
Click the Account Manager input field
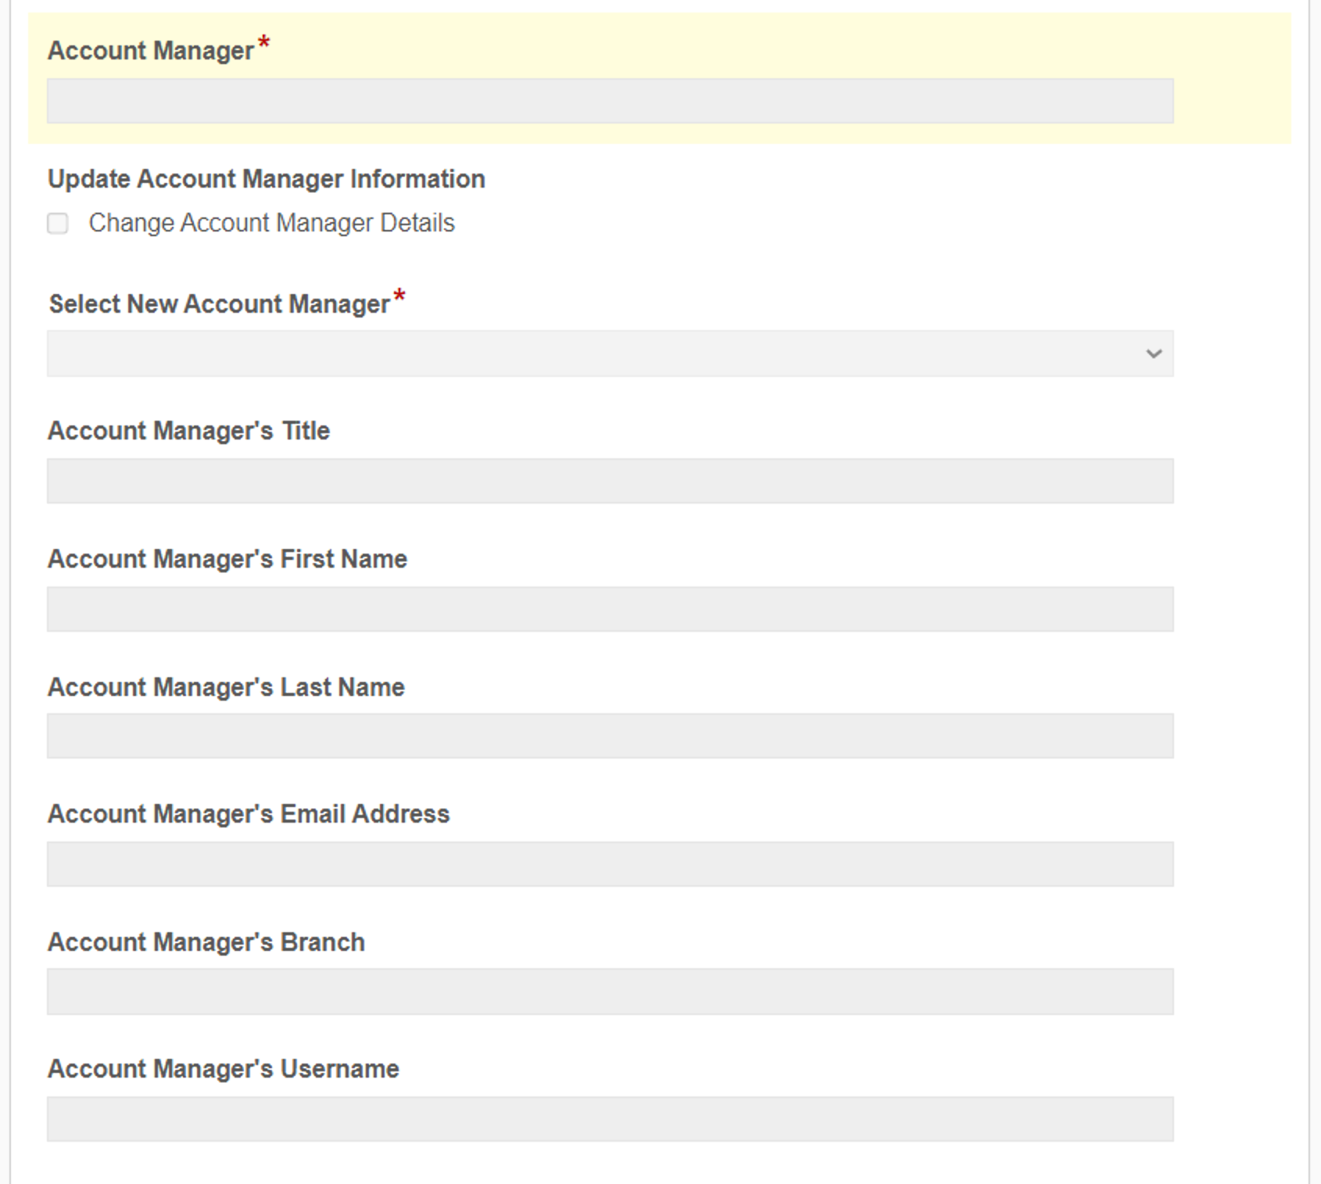pyautogui.click(x=610, y=101)
